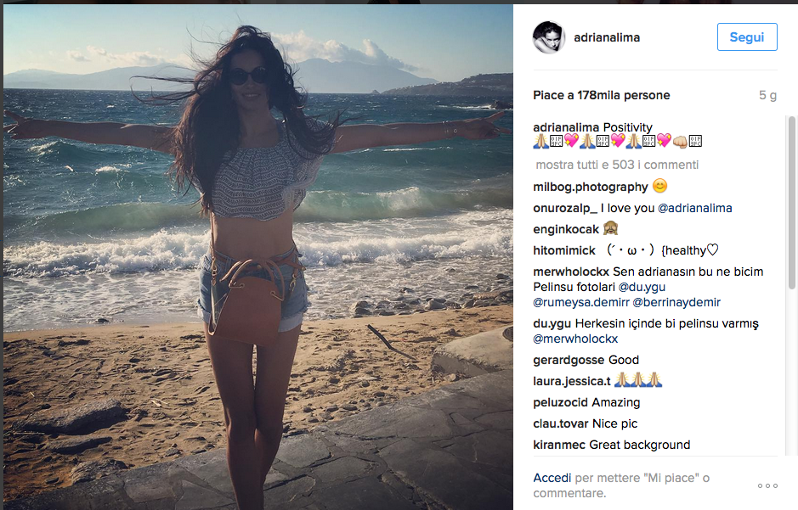This screenshot has height=510, width=798.
Task: Open hitomimick's profile
Action: click(x=564, y=250)
